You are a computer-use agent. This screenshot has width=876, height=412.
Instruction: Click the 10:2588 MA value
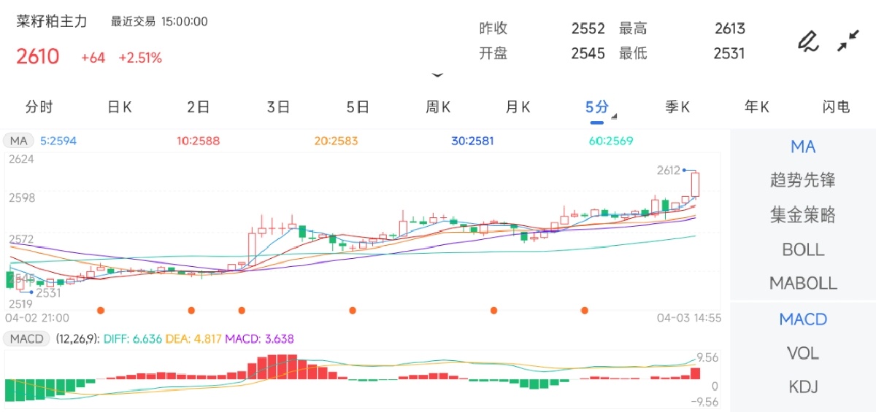pyautogui.click(x=198, y=141)
